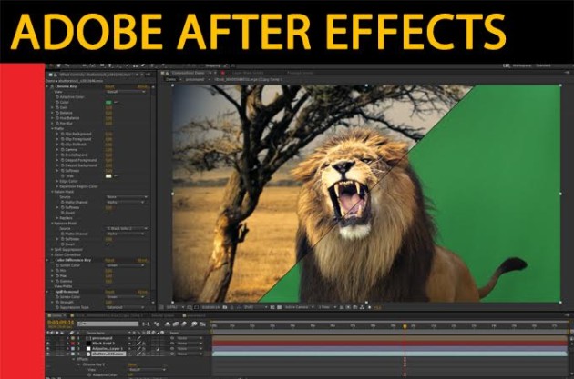Image resolution: width=574 pixels, height=379 pixels.
Task: Switch to the Footage viewer tab
Action: (x=300, y=73)
